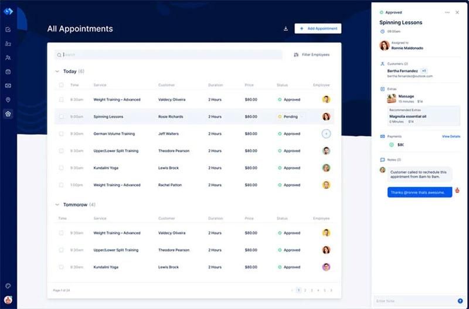Go to page 2
The width and height of the screenshot is (469, 309).
pos(305,290)
